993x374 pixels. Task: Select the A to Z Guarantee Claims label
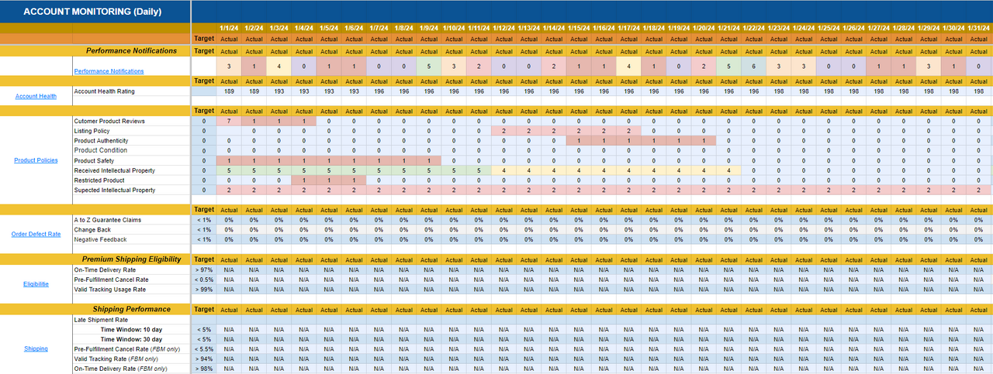(x=109, y=220)
